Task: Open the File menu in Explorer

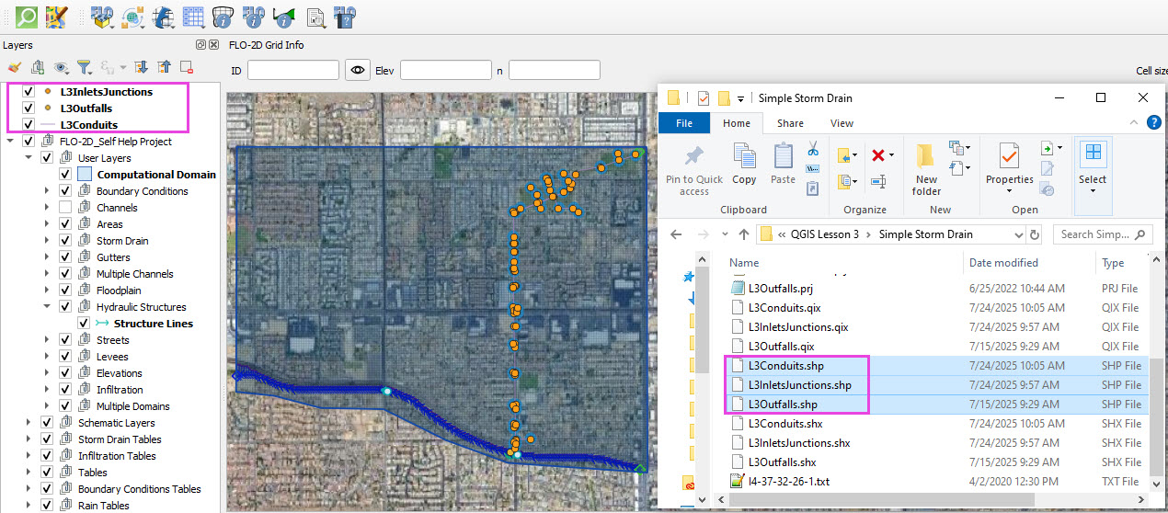Action: (684, 123)
